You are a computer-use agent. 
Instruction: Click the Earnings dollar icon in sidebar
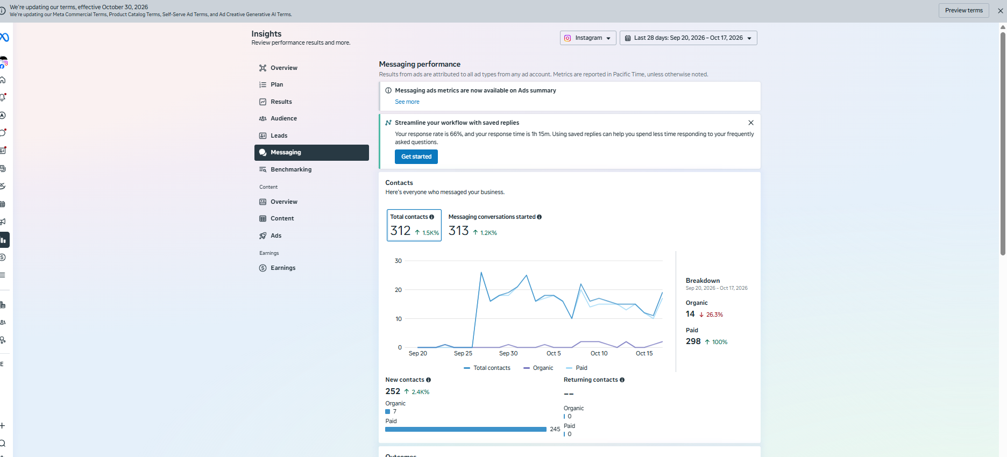[263, 268]
